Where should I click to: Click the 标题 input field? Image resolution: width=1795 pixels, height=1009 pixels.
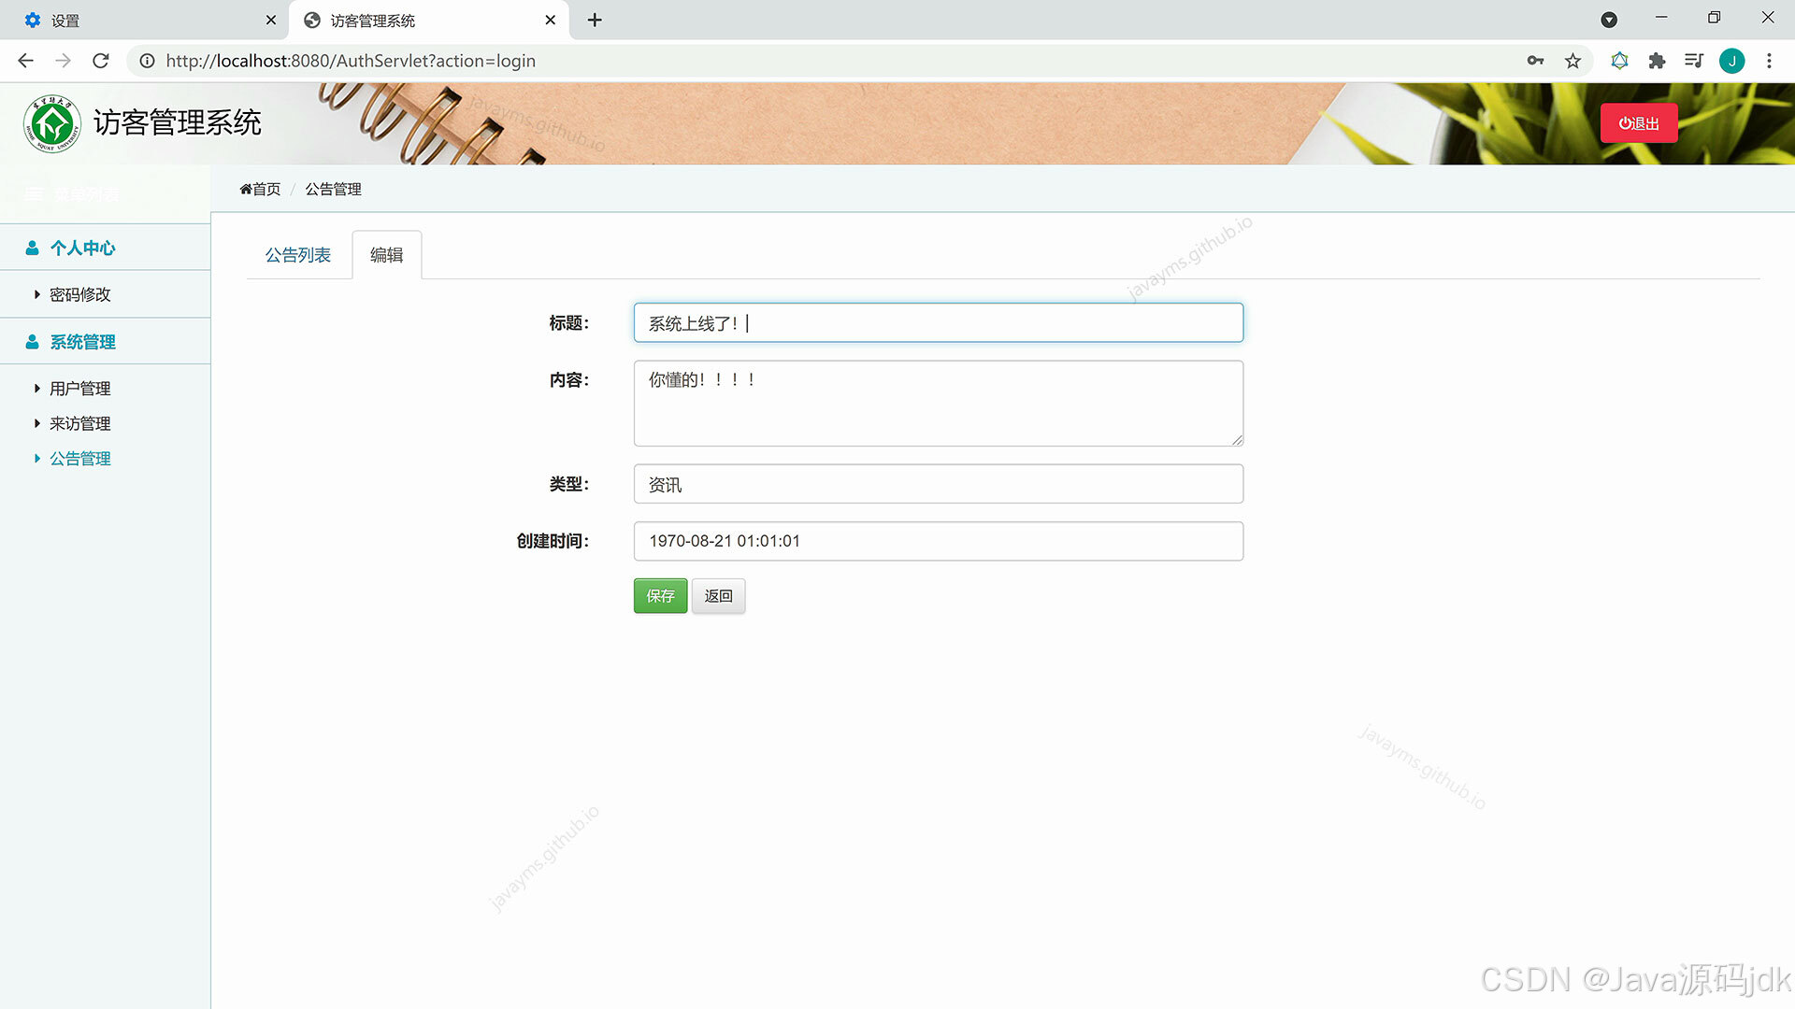click(939, 322)
